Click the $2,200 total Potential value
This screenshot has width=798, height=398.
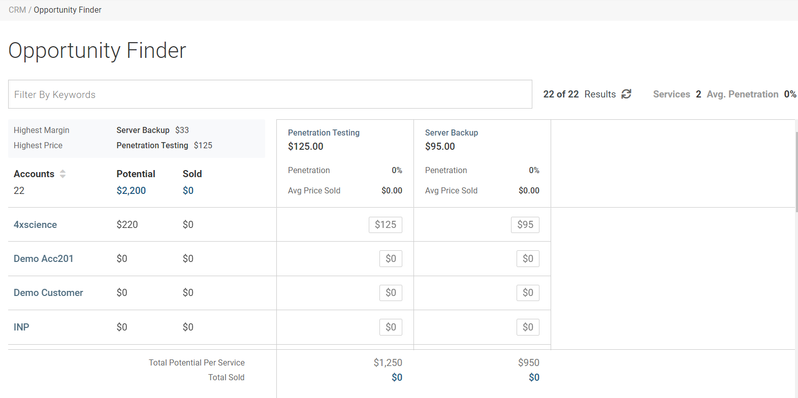pyautogui.click(x=131, y=191)
